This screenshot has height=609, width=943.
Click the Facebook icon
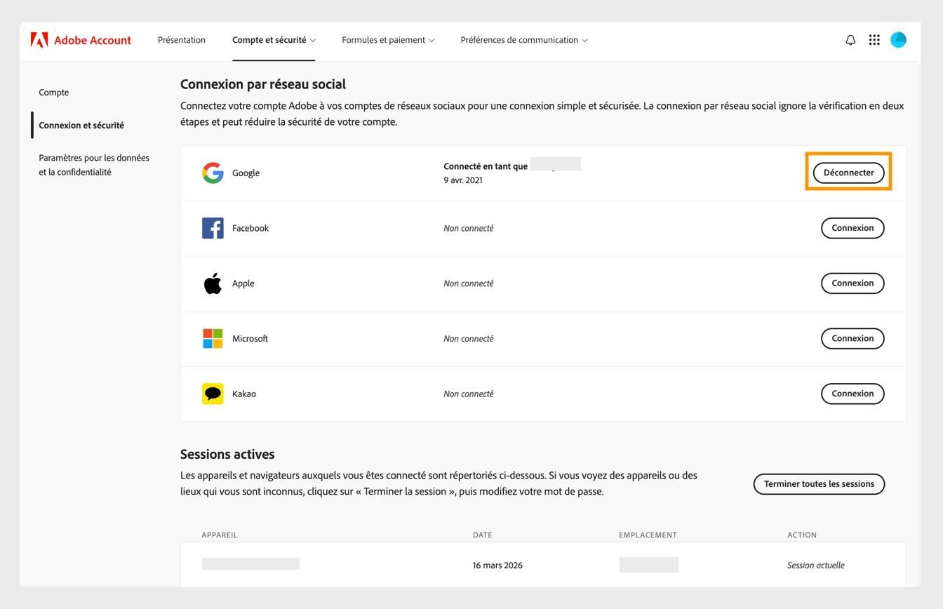213,227
